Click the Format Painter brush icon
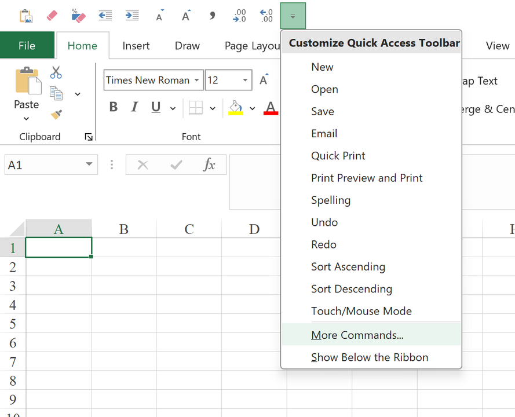The image size is (515, 417). click(56, 114)
